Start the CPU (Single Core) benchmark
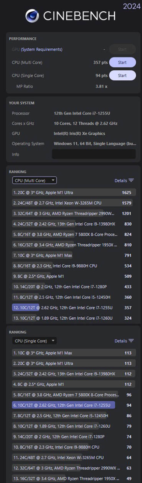 pyautogui.click(x=122, y=76)
